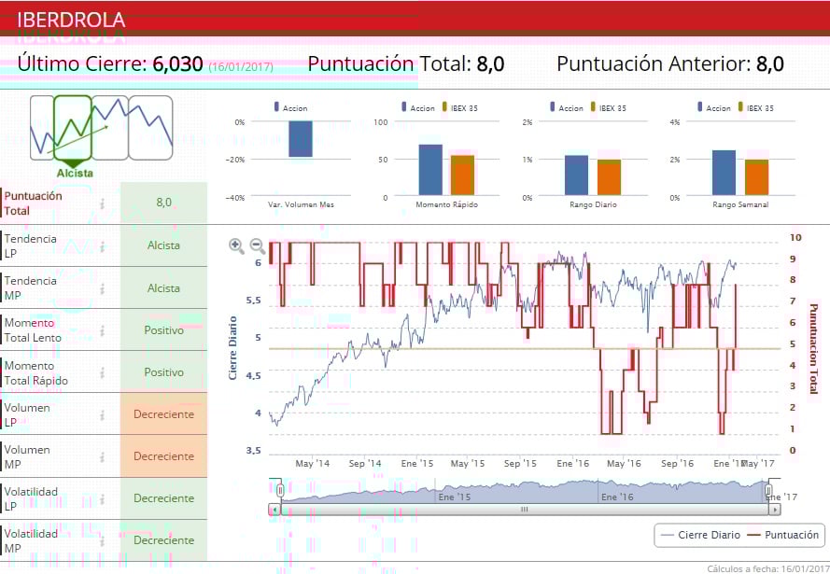
Task: Click the navigator scrollbar thumb grip
Action: [x=524, y=510]
